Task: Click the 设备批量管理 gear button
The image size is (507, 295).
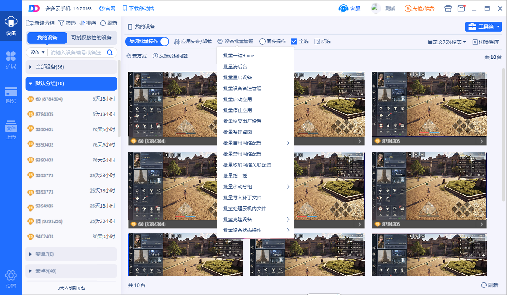Action: click(x=235, y=42)
